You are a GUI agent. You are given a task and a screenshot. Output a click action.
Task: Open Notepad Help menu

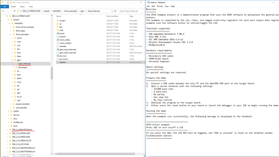(x=173, y=6)
